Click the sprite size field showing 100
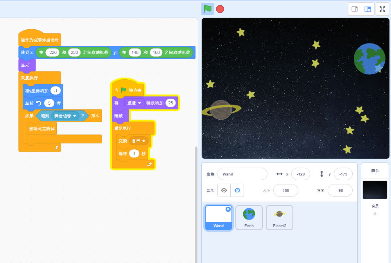This screenshot has width=391, height=263. point(286,190)
